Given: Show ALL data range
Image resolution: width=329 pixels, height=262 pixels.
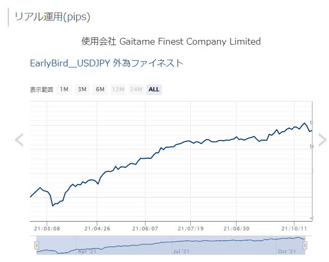Looking at the screenshot, I should pos(154,89).
